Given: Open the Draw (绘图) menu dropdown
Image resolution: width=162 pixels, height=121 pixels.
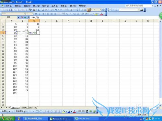Looking at the screenshot, I should pos(6,111).
